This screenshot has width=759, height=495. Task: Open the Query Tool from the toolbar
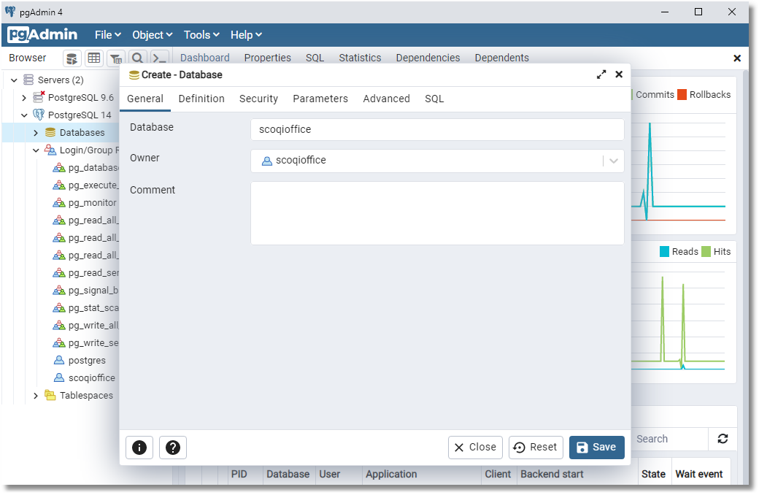coord(72,58)
